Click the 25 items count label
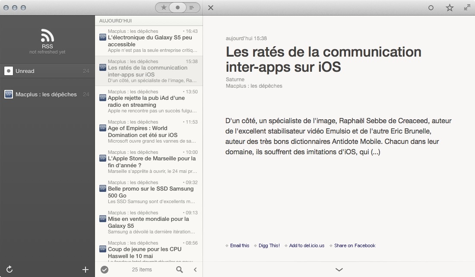This screenshot has height=277, width=475. (x=142, y=269)
